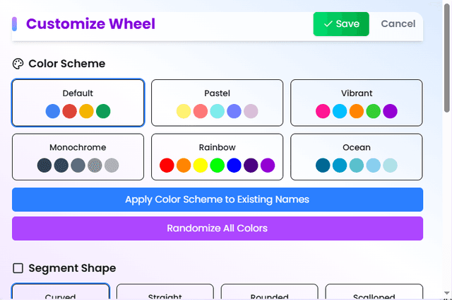
Task: Click lightest aqua swatch in Ocean scheme
Action: click(390, 165)
